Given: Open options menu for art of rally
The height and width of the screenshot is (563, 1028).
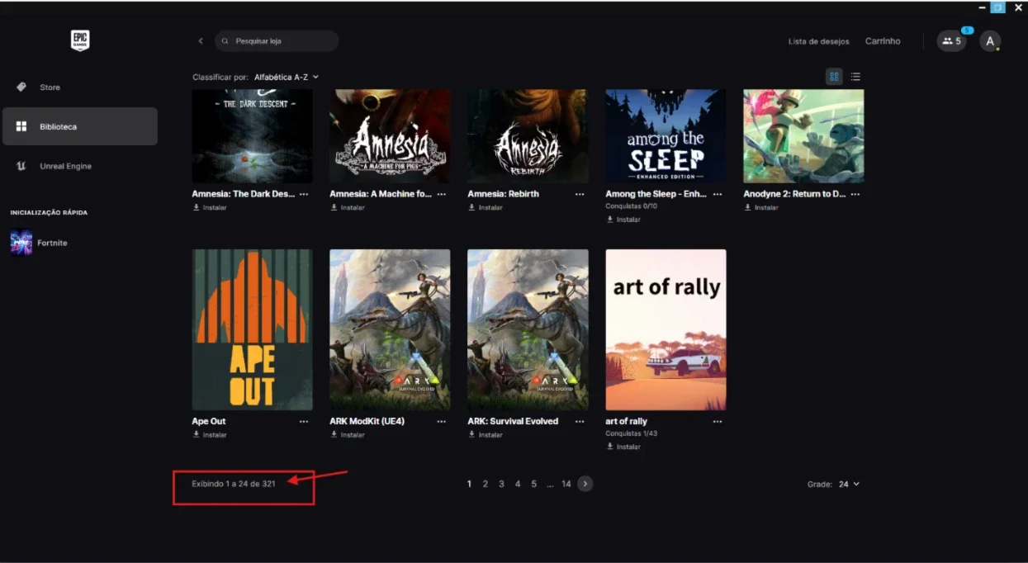Looking at the screenshot, I should (x=718, y=421).
